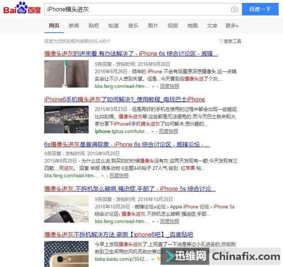The image size is (283, 267).
Task: Open the 6s摄像头进灰是普遍现象 result
Action: (x=127, y=144)
